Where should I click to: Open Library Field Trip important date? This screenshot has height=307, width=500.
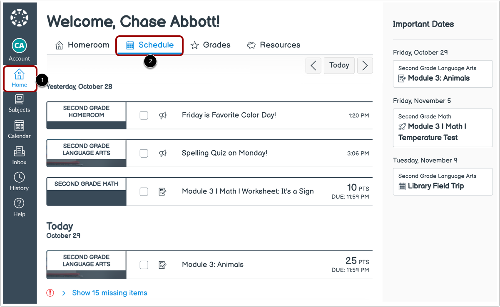coord(435,186)
